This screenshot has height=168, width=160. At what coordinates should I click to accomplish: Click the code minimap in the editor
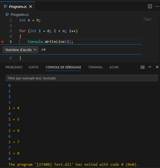147,19
